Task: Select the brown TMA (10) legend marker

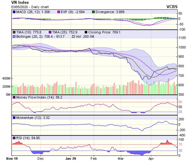Action: (13, 31)
